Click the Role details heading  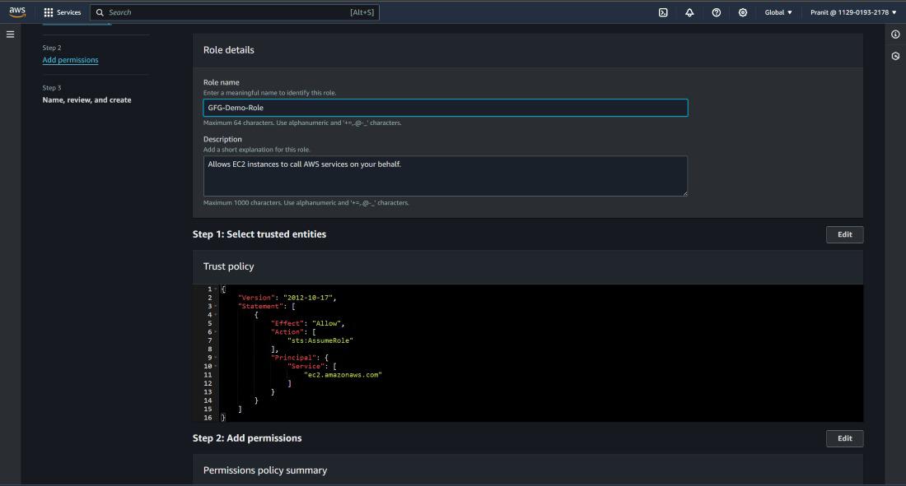228,50
